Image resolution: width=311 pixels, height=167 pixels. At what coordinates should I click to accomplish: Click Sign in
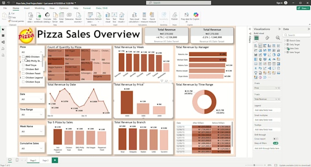(279, 3)
